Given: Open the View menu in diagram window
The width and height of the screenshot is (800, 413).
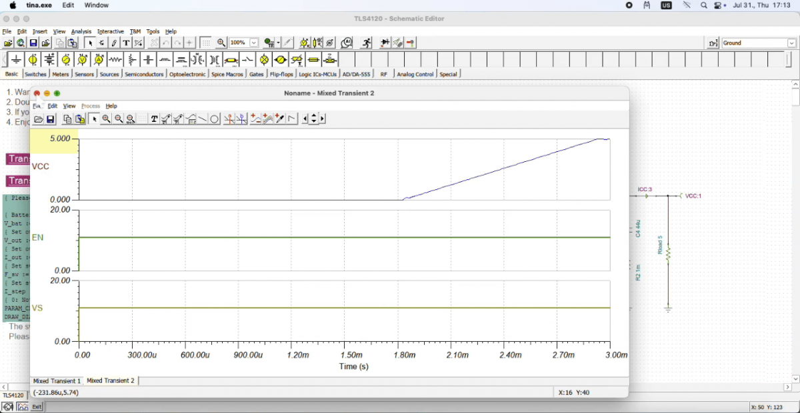Looking at the screenshot, I should (69, 106).
